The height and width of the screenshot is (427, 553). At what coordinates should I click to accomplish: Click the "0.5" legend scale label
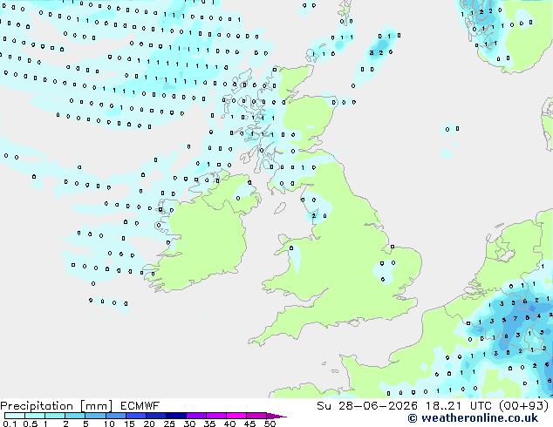(31, 424)
